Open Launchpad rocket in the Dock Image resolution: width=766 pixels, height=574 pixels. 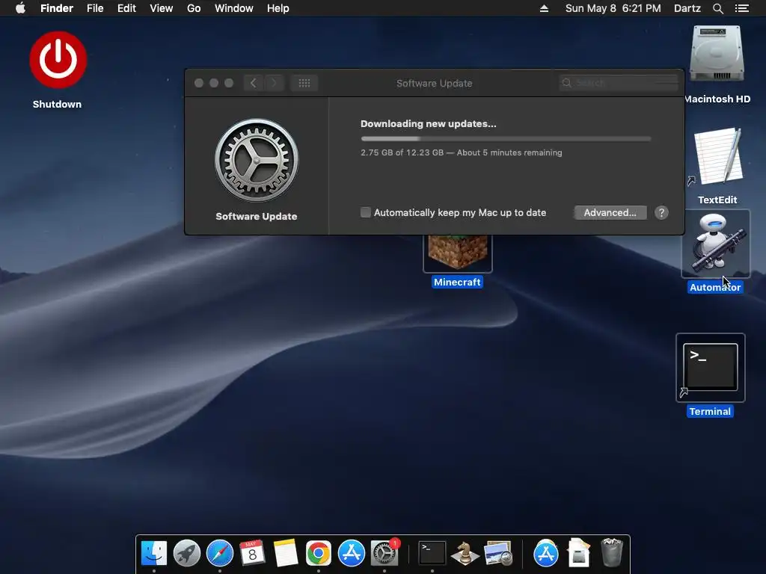pos(186,553)
